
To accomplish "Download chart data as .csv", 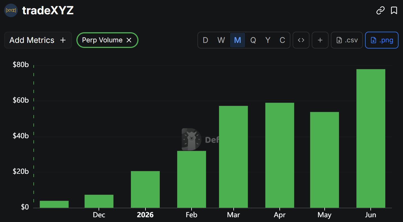I will (347, 40).
